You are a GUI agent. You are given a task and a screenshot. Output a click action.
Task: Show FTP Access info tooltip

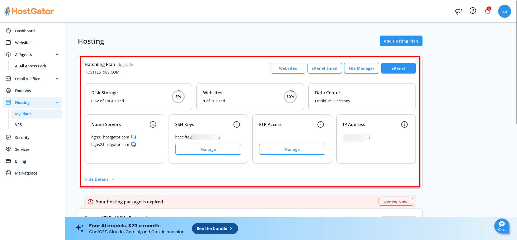[x=321, y=124]
